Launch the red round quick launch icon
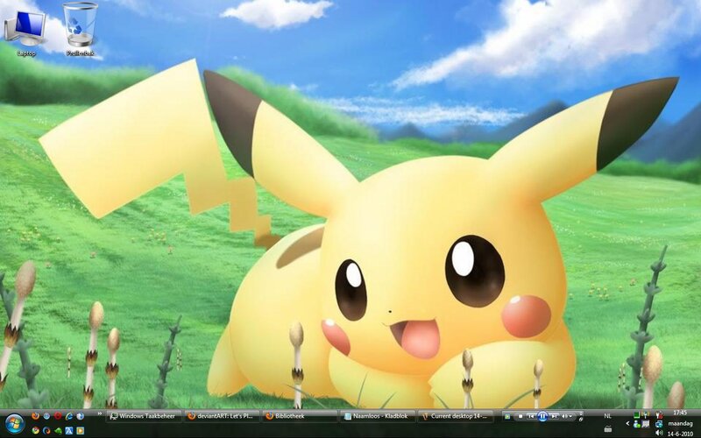701x438 pixels. [58, 415]
